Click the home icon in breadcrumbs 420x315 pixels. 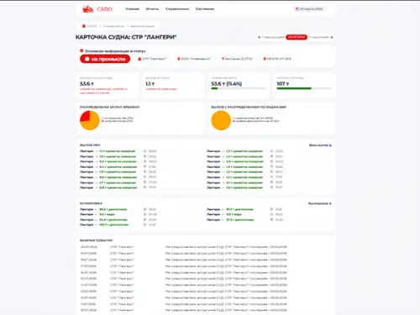point(83,26)
